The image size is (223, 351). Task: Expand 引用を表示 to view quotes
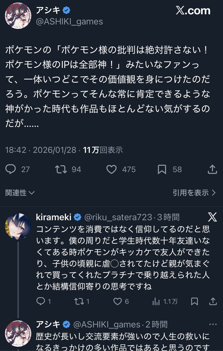pyautogui.click(x=194, y=193)
